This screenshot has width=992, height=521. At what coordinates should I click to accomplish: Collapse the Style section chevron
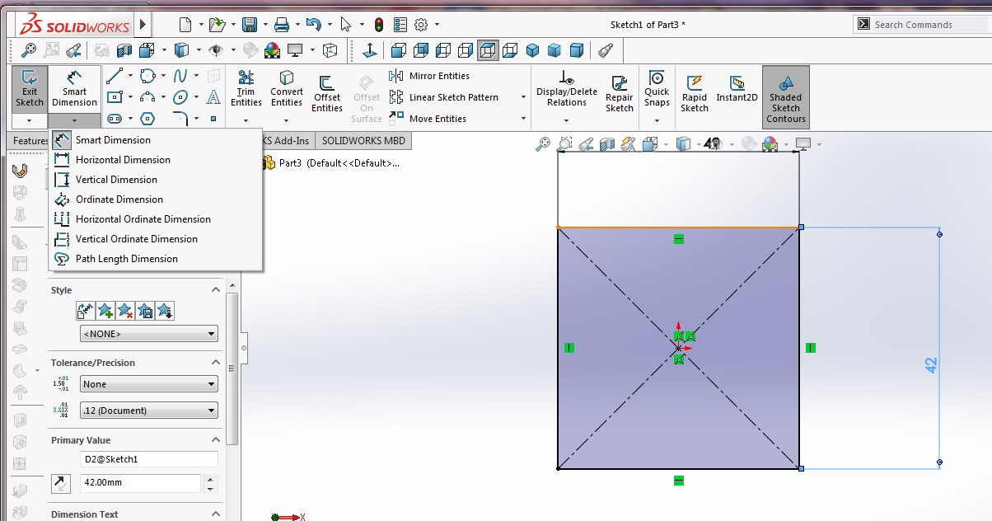coord(216,289)
